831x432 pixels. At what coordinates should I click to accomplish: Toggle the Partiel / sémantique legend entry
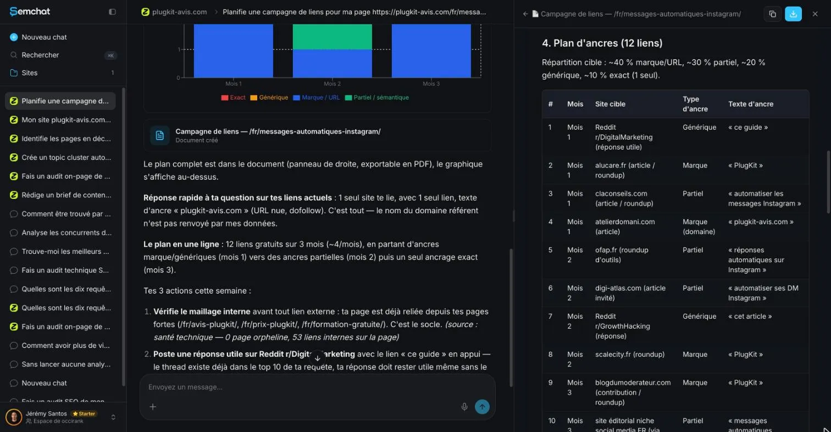377,98
